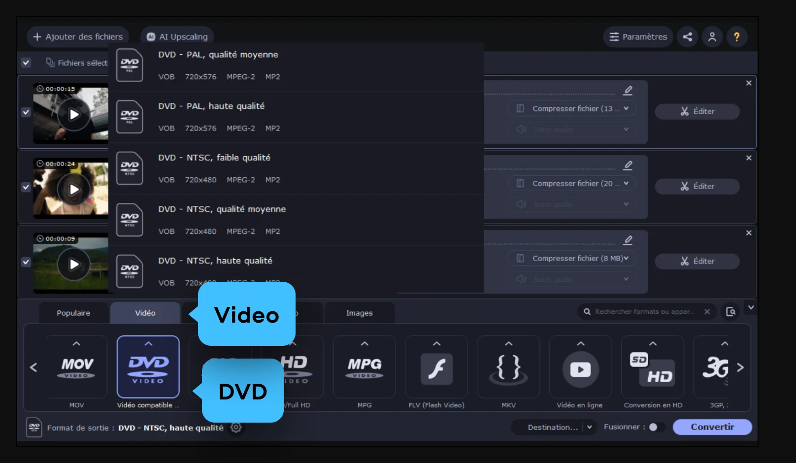
Task: Click the device detection icon
Action: [731, 312]
